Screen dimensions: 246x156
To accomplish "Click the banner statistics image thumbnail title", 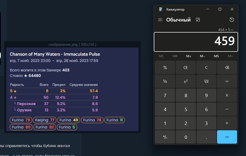I will [55, 54].
